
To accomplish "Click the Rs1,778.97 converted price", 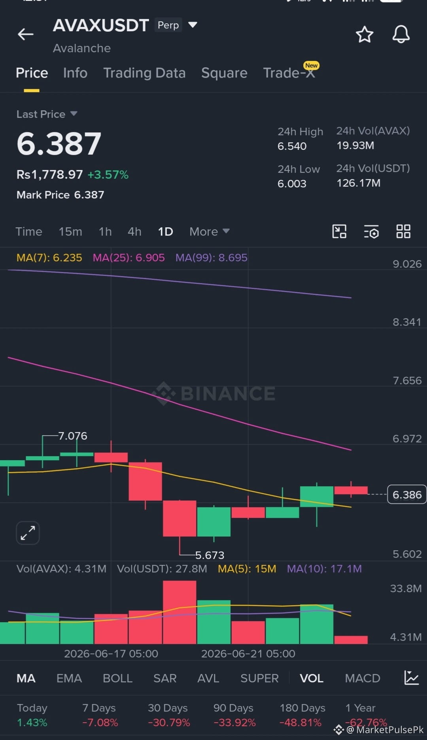I will click(x=50, y=174).
